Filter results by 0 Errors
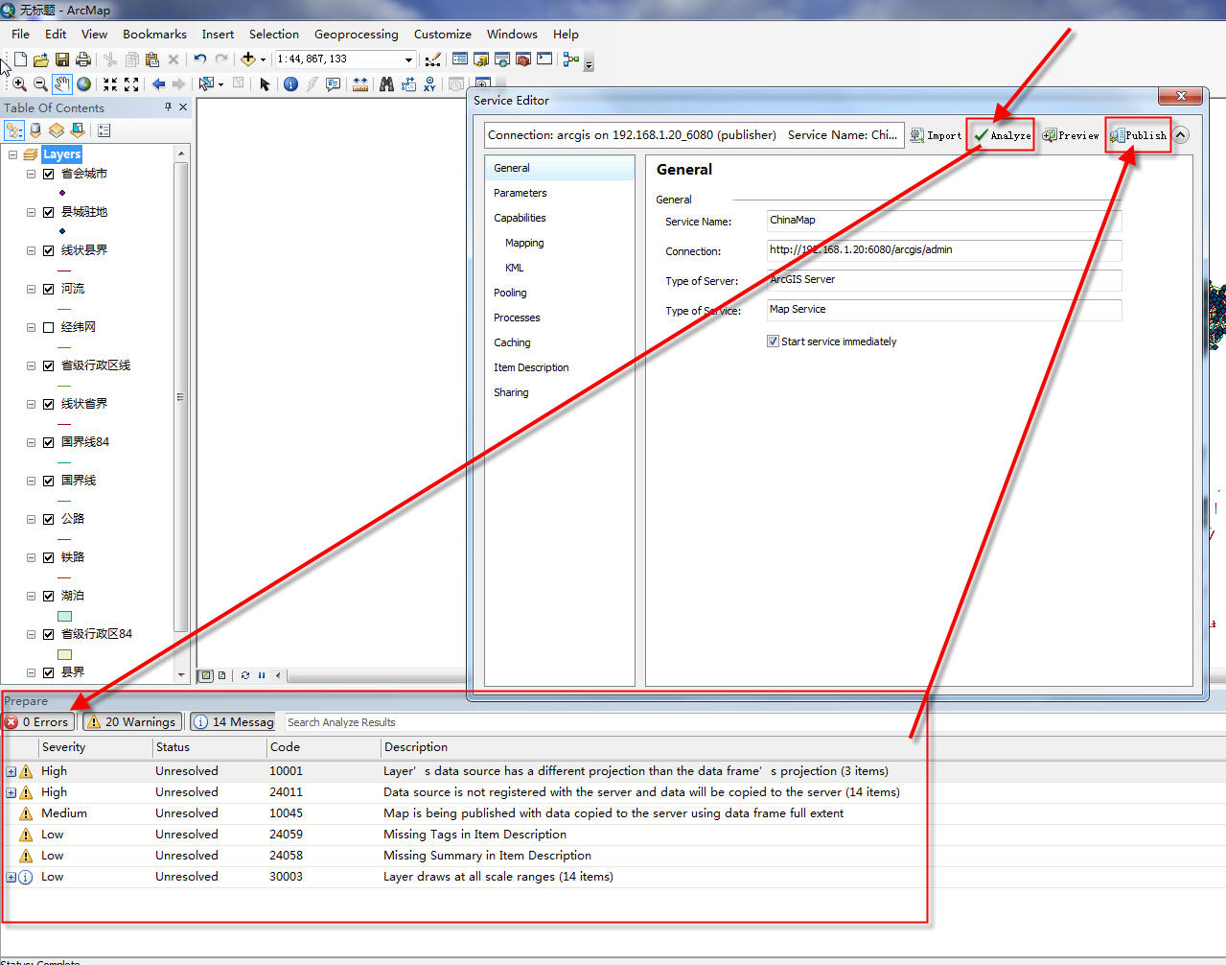This screenshot has width=1226, height=965. coord(37,722)
